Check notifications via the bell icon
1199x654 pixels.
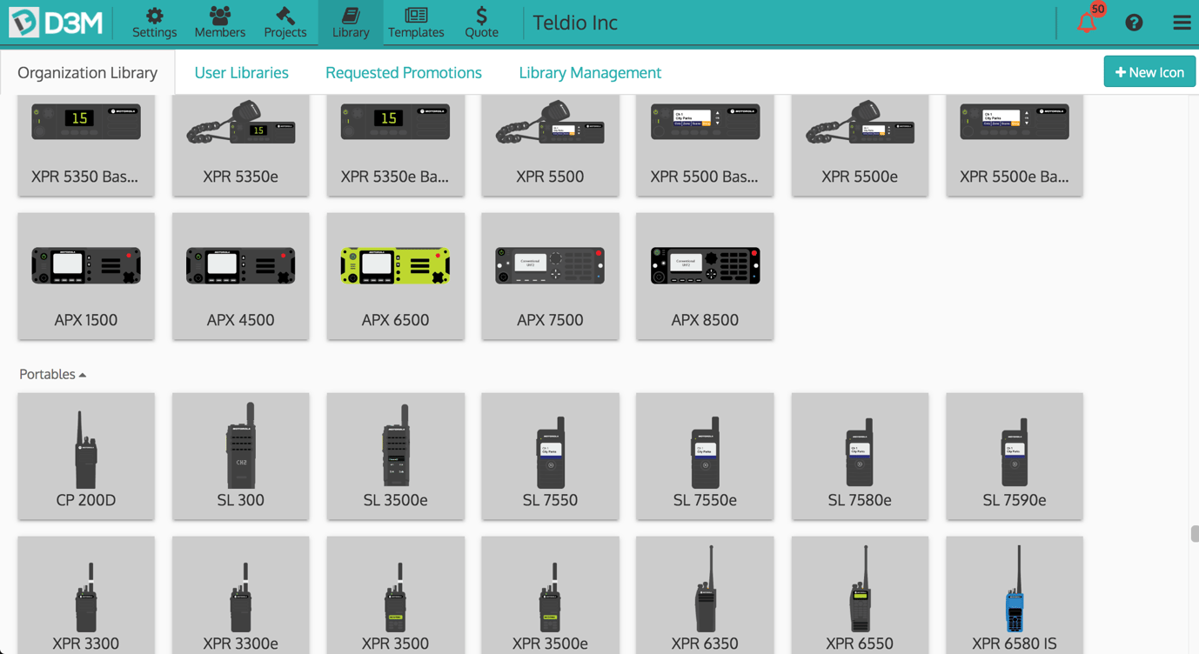point(1087,23)
